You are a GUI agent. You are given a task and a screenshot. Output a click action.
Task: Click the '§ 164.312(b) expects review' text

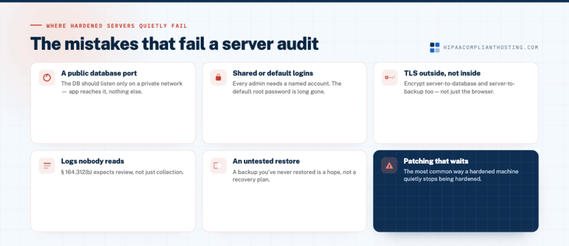(122, 172)
